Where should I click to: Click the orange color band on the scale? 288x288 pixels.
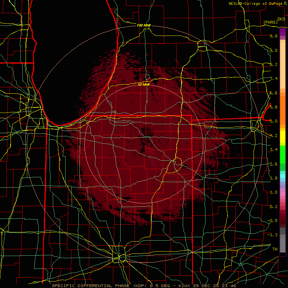(x=283, y=110)
